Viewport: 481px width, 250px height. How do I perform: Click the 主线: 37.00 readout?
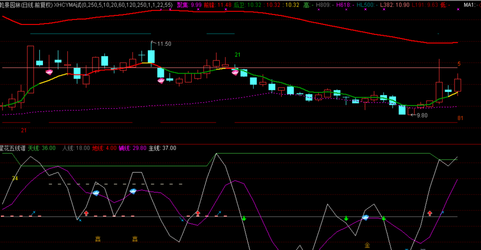pos(162,148)
